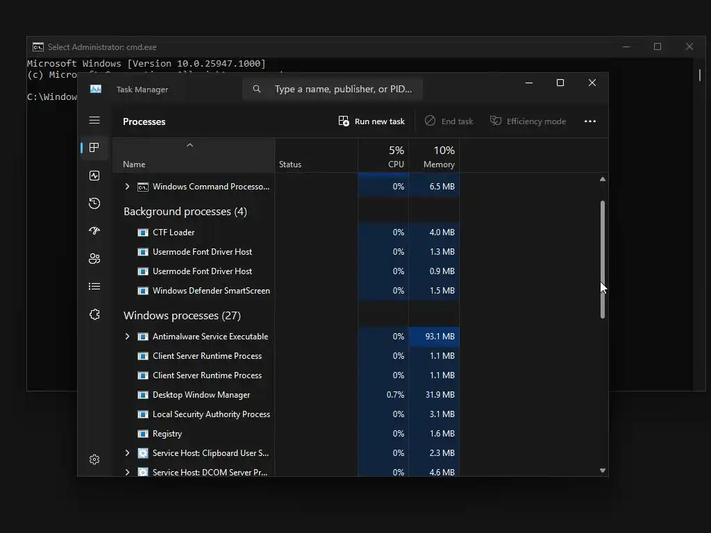This screenshot has width=711, height=533.
Task: Click the Task Manager app icon in title bar
Action: 96,89
